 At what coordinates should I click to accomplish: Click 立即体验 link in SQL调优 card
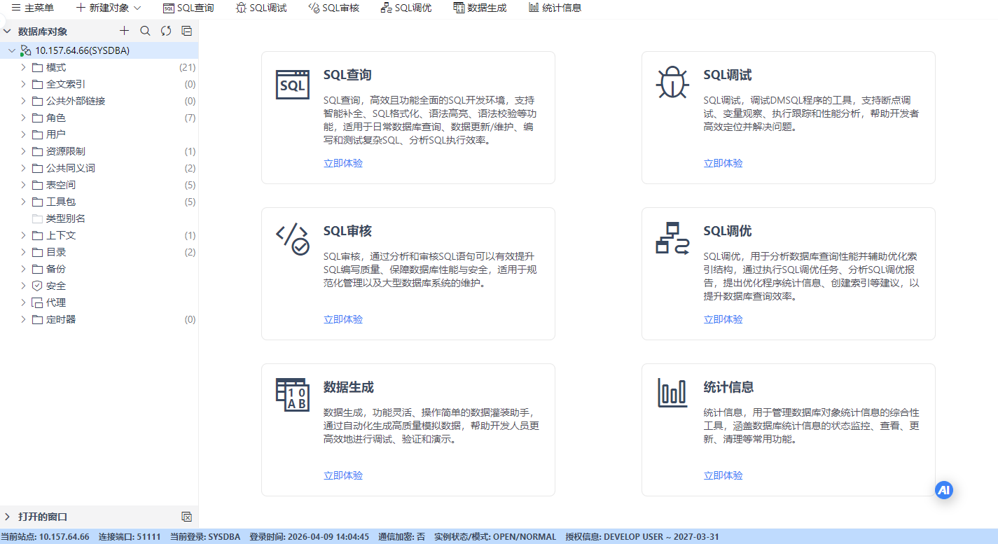click(x=723, y=319)
